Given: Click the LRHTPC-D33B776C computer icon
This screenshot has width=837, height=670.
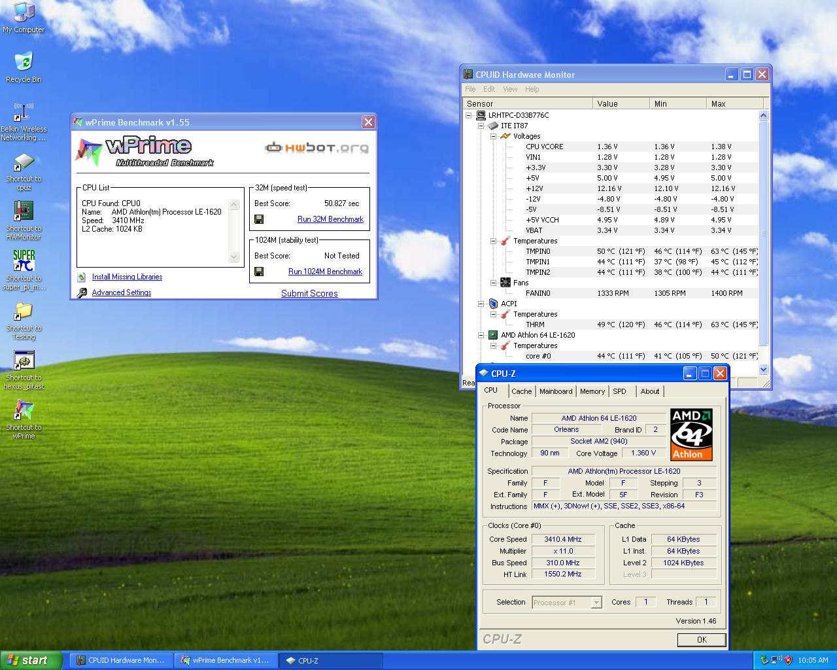Looking at the screenshot, I should pyautogui.click(x=481, y=115).
